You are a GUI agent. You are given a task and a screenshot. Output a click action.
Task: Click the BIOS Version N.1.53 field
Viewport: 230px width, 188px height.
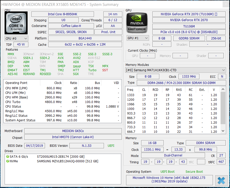87,146
